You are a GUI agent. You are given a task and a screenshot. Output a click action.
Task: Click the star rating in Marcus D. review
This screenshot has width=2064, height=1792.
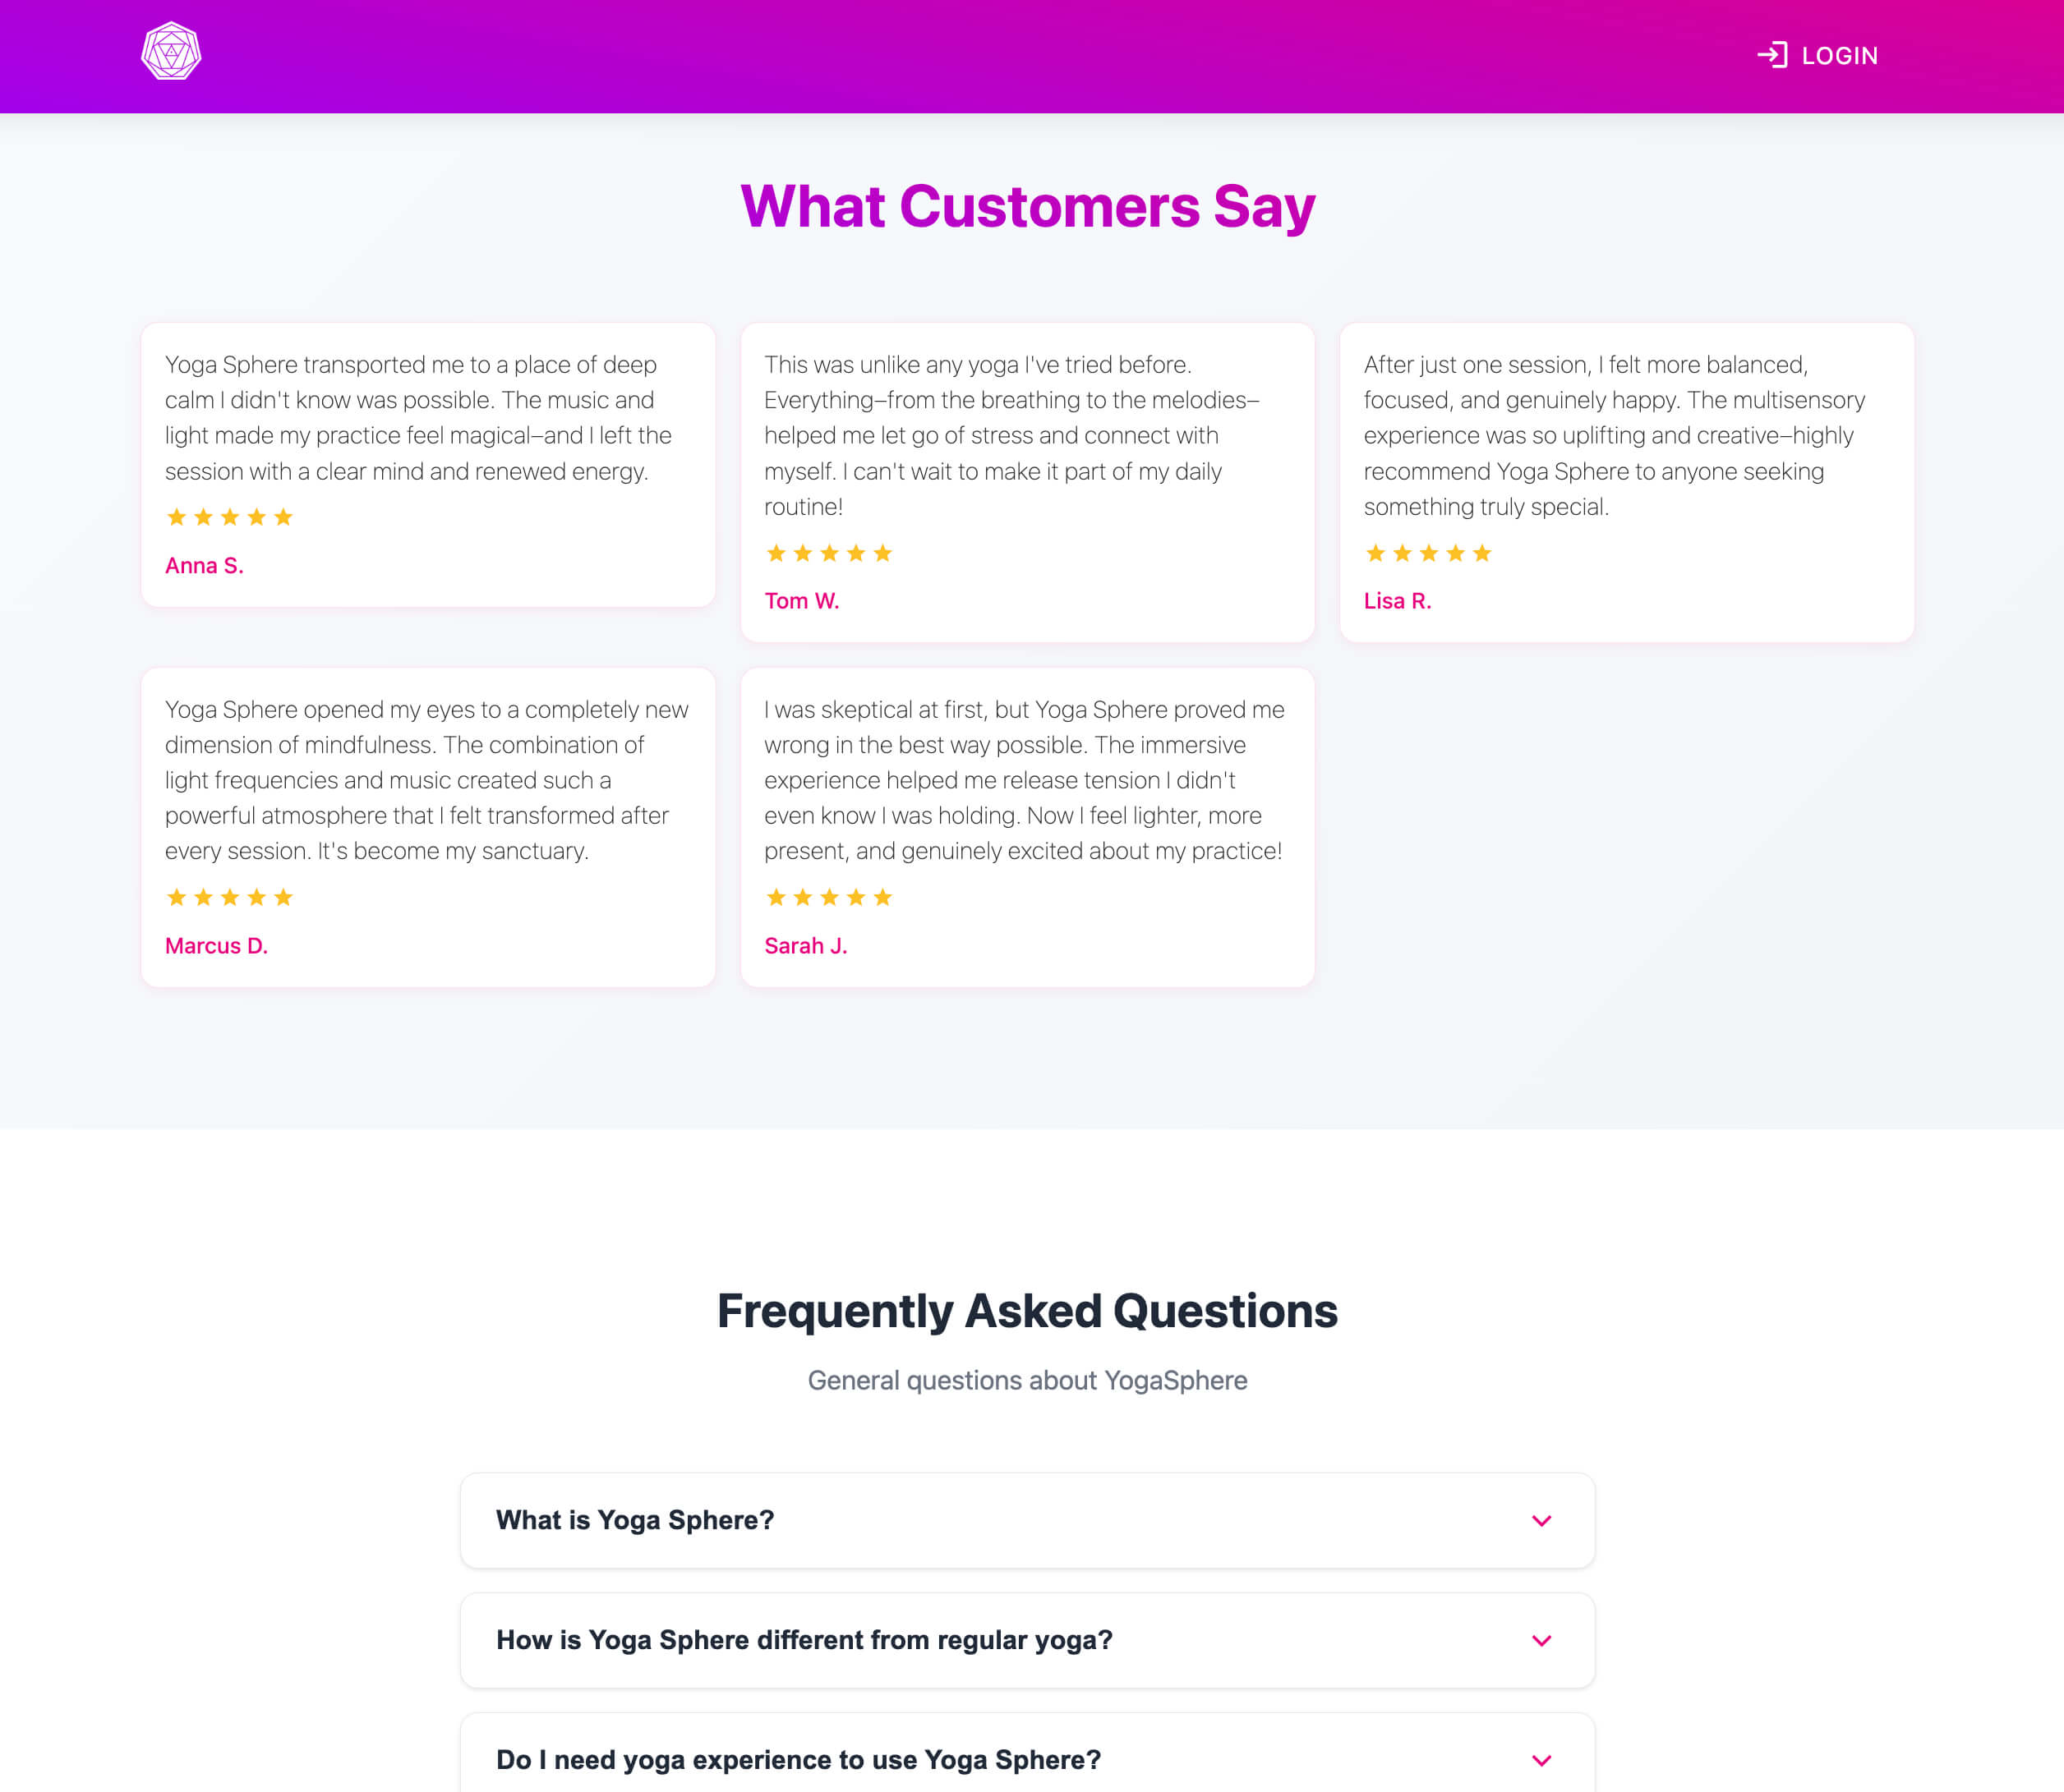click(x=230, y=897)
